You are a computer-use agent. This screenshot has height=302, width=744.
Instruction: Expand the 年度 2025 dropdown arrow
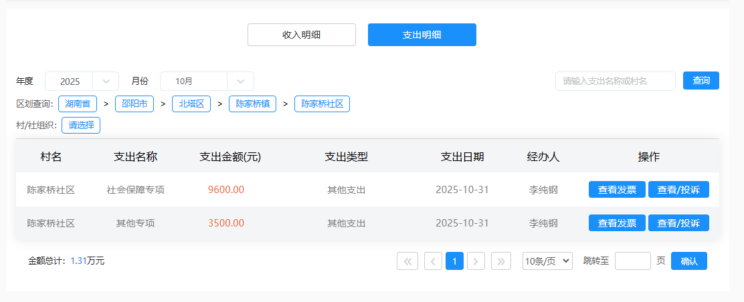[x=106, y=82]
